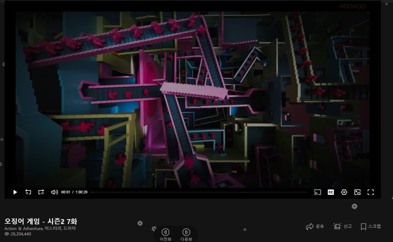Click the video frame to toggle playback
Viewport: 393px width, 242px height.
click(x=196, y=98)
